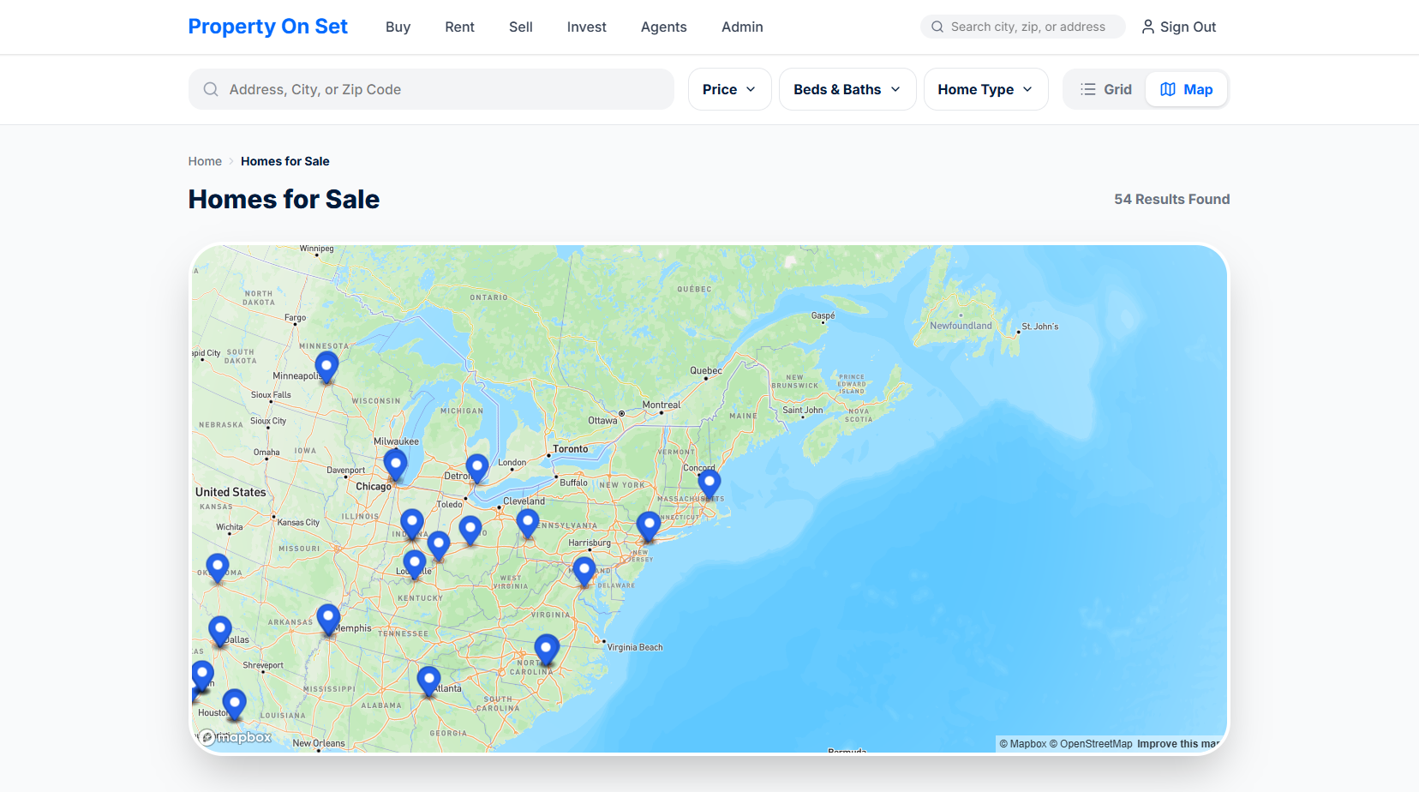The width and height of the screenshot is (1419, 792).
Task: Click the map pin near Minneapolis
Action: [326, 367]
